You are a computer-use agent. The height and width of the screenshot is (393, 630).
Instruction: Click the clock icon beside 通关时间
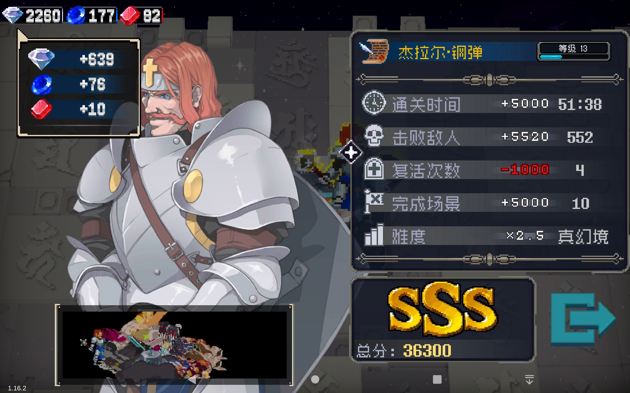point(374,103)
